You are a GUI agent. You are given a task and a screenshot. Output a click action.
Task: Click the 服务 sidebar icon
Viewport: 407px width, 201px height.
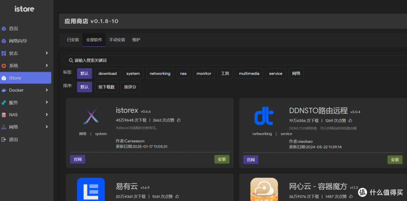point(4,103)
